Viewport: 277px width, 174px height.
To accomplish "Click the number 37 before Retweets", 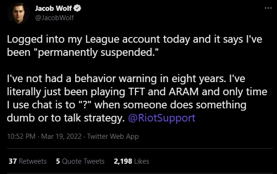I will 13,161.
